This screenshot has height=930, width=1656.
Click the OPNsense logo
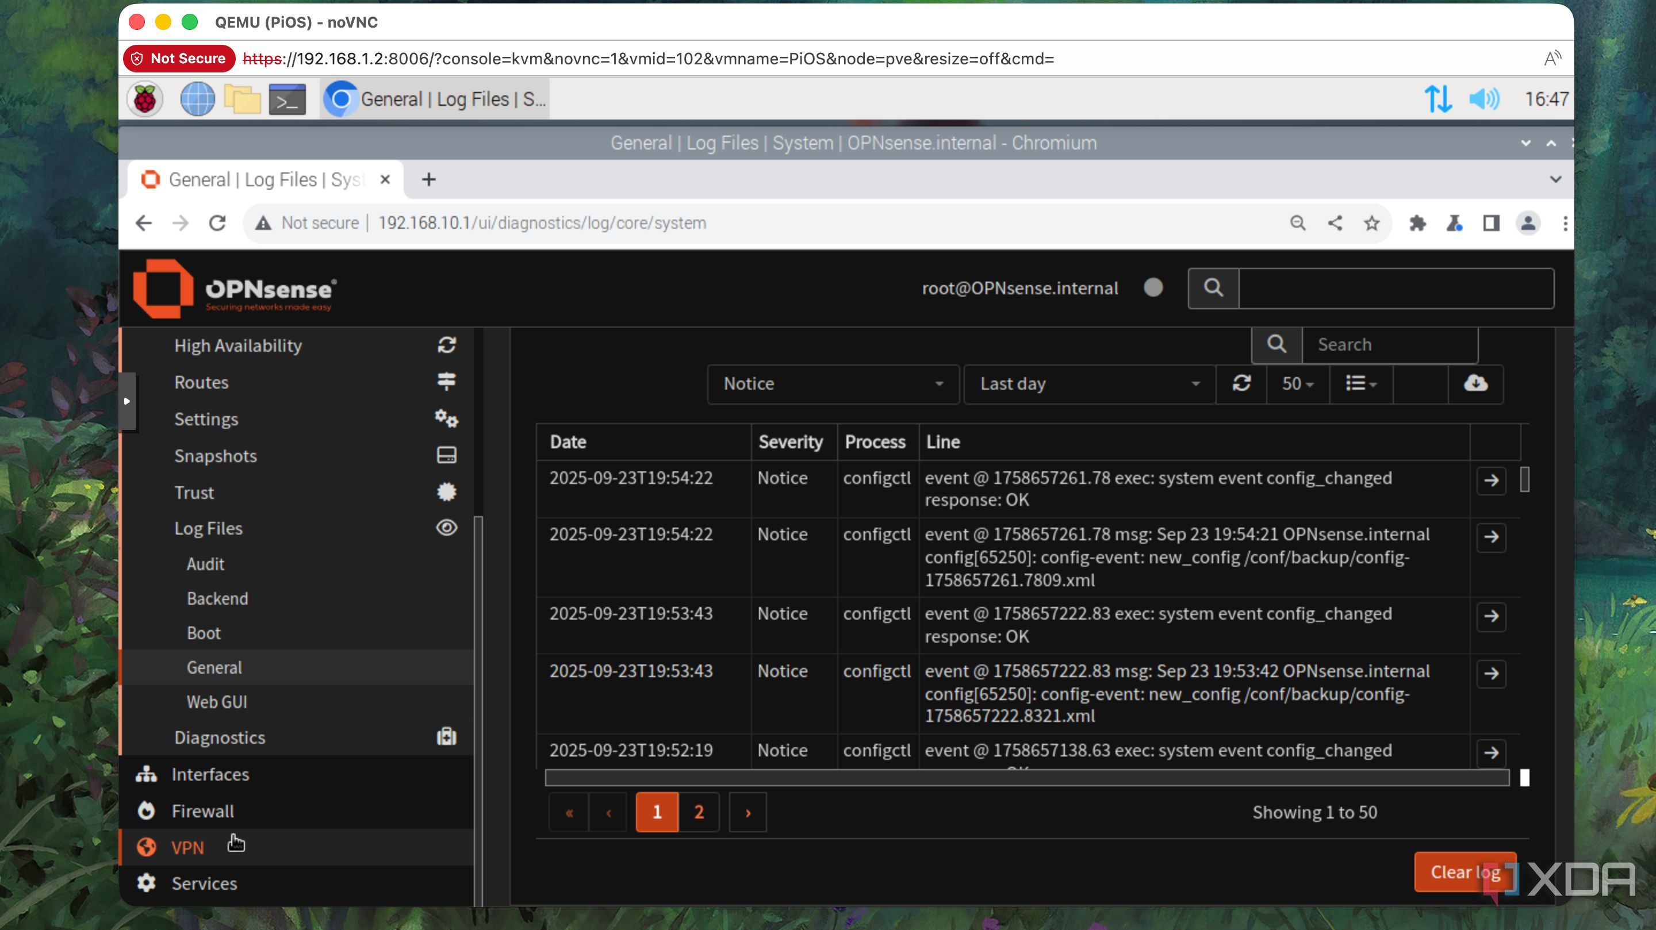(x=235, y=289)
